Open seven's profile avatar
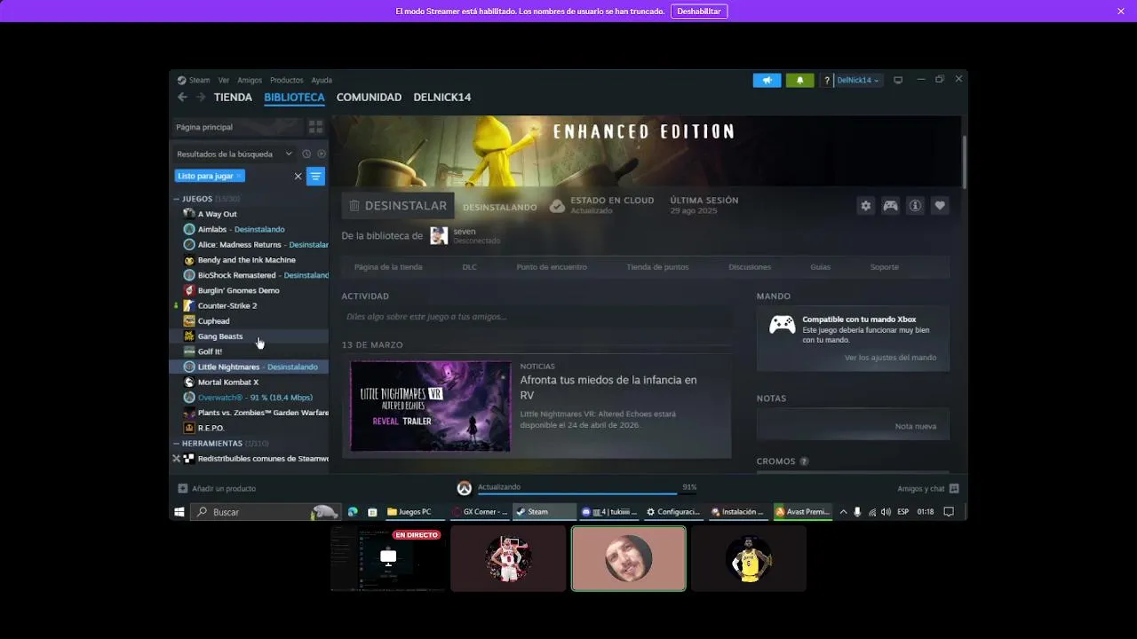1137x639 pixels. [439, 235]
